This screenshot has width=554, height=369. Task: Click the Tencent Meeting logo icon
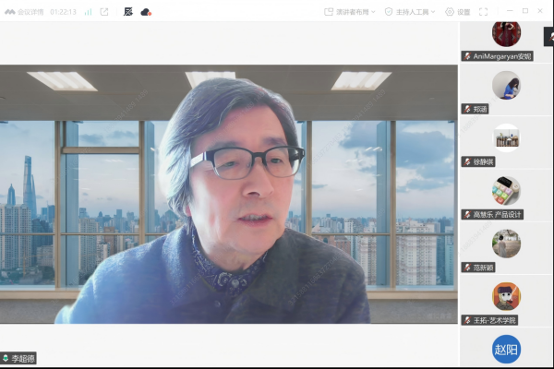click(9, 12)
